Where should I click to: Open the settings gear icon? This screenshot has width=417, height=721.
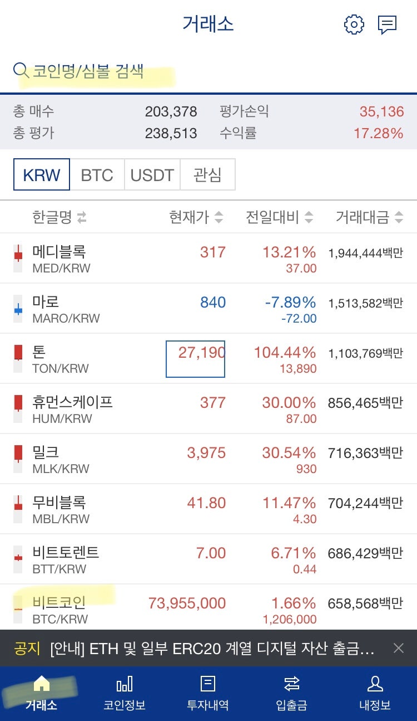pos(354,25)
